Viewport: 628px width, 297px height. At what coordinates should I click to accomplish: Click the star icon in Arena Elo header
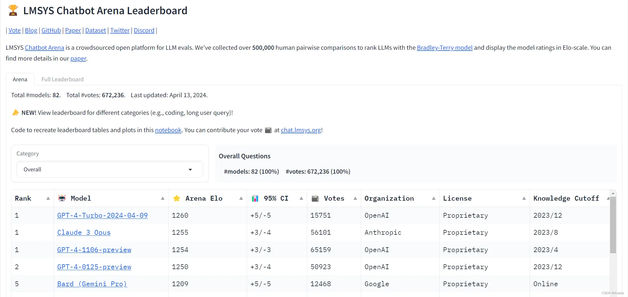[176, 198]
